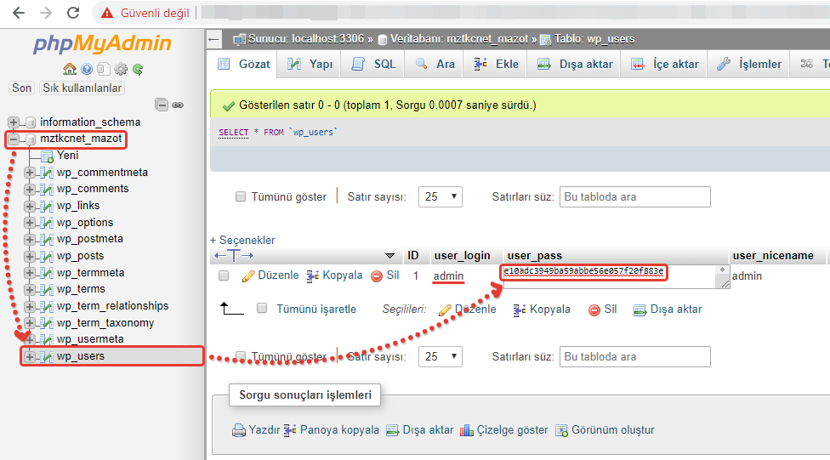
Task: Tick the admin row selection checkbox
Action: (224, 275)
